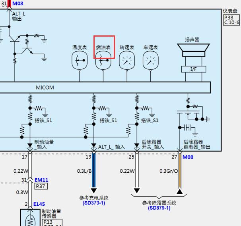The width and height of the screenshot is (241, 226).
Task: Open the P.38 page reference next to 仪表盘
Action: (x=229, y=18)
